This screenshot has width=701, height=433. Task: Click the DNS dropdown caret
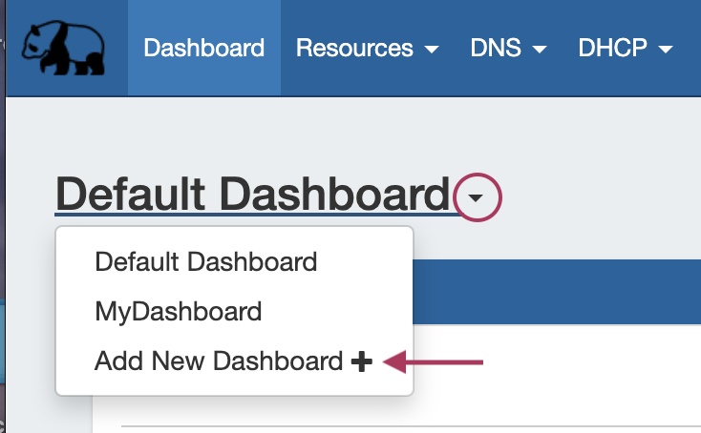click(540, 49)
